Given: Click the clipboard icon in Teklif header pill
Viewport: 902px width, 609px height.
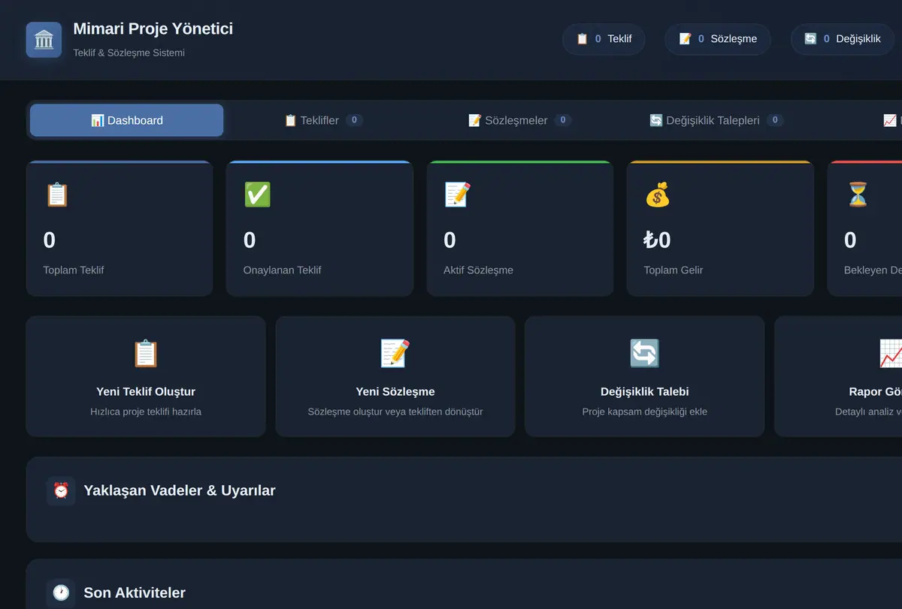Looking at the screenshot, I should click(582, 39).
